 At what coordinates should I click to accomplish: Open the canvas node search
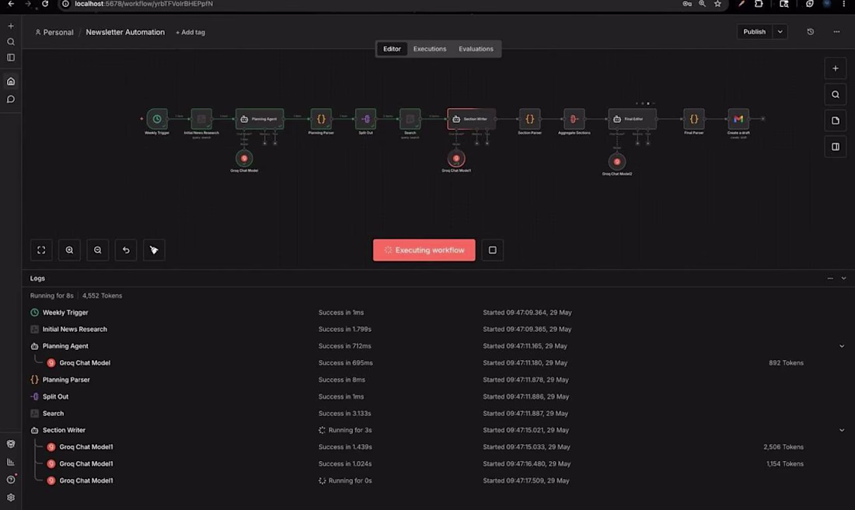[x=836, y=94]
